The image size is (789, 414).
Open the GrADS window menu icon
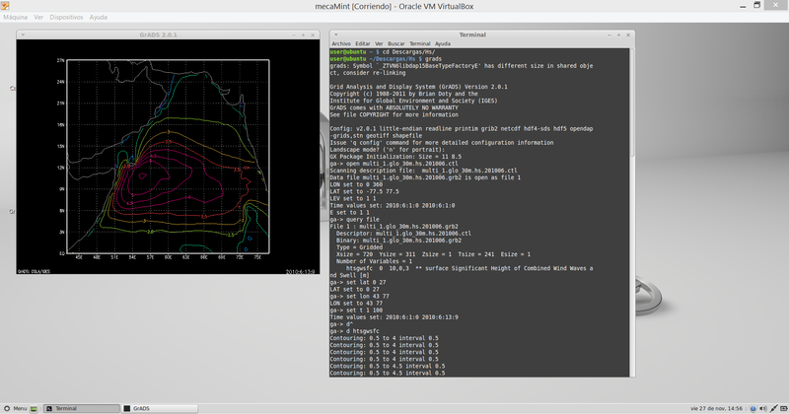click(x=22, y=34)
